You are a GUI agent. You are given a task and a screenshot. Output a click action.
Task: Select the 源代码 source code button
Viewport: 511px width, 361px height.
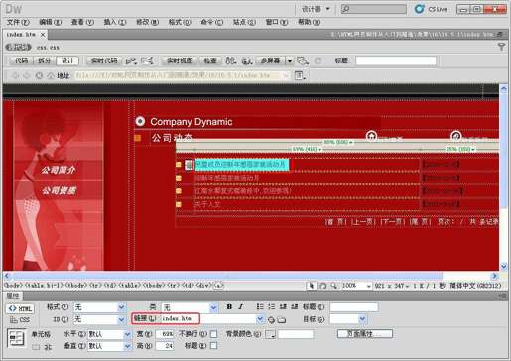pyautogui.click(x=18, y=47)
